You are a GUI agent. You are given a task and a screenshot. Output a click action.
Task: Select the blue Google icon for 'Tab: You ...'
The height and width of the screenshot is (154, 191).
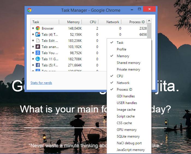(38, 53)
